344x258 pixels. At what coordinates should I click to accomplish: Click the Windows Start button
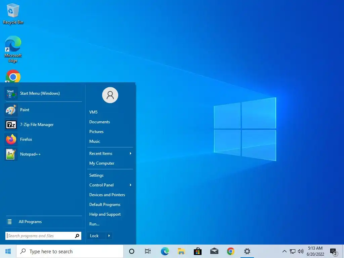pyautogui.click(x=8, y=251)
